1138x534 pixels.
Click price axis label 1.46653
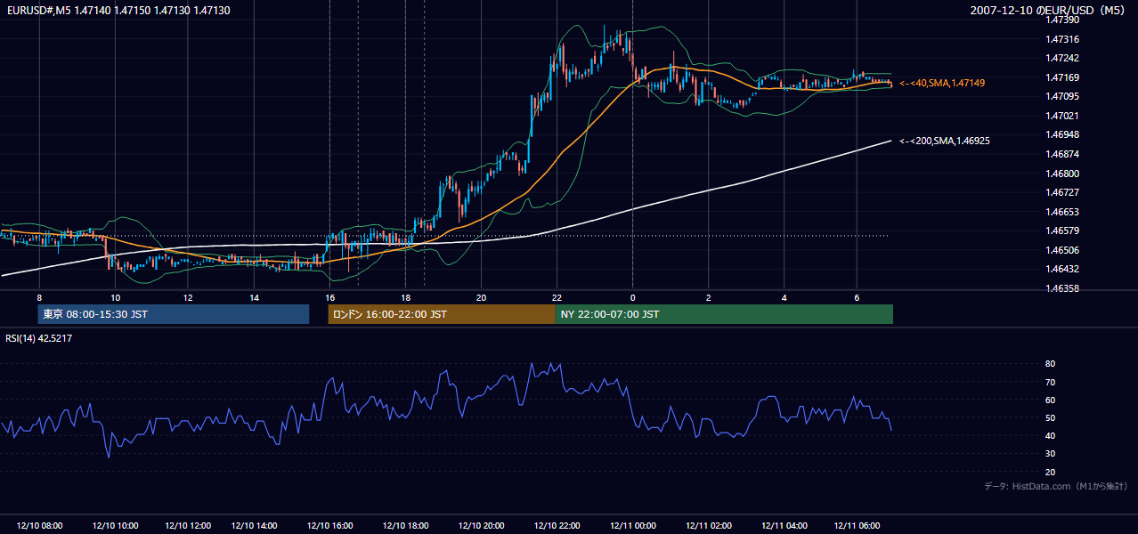coord(1062,212)
